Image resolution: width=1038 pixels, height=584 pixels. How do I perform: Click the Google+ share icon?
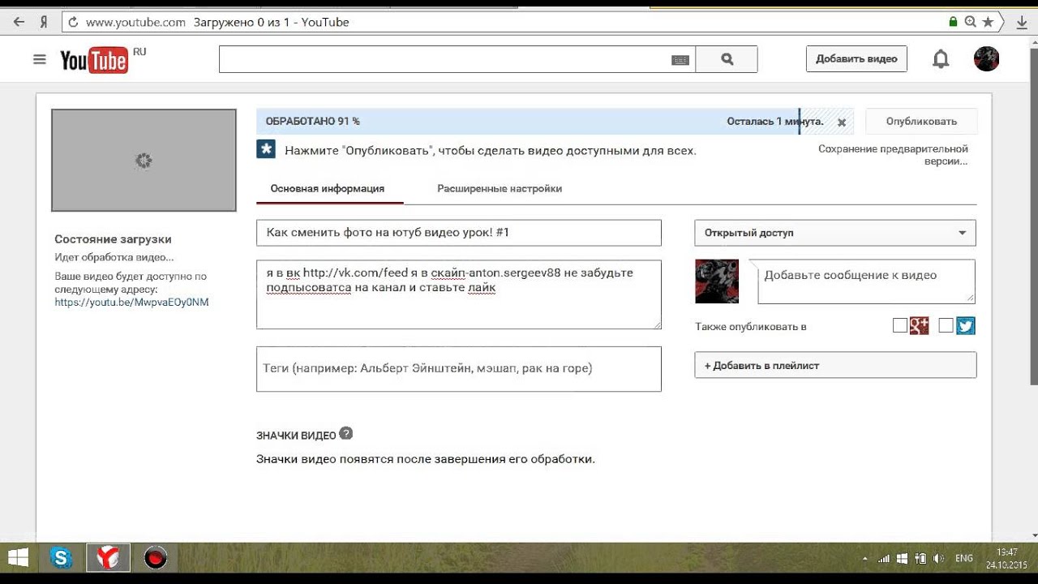tap(919, 325)
